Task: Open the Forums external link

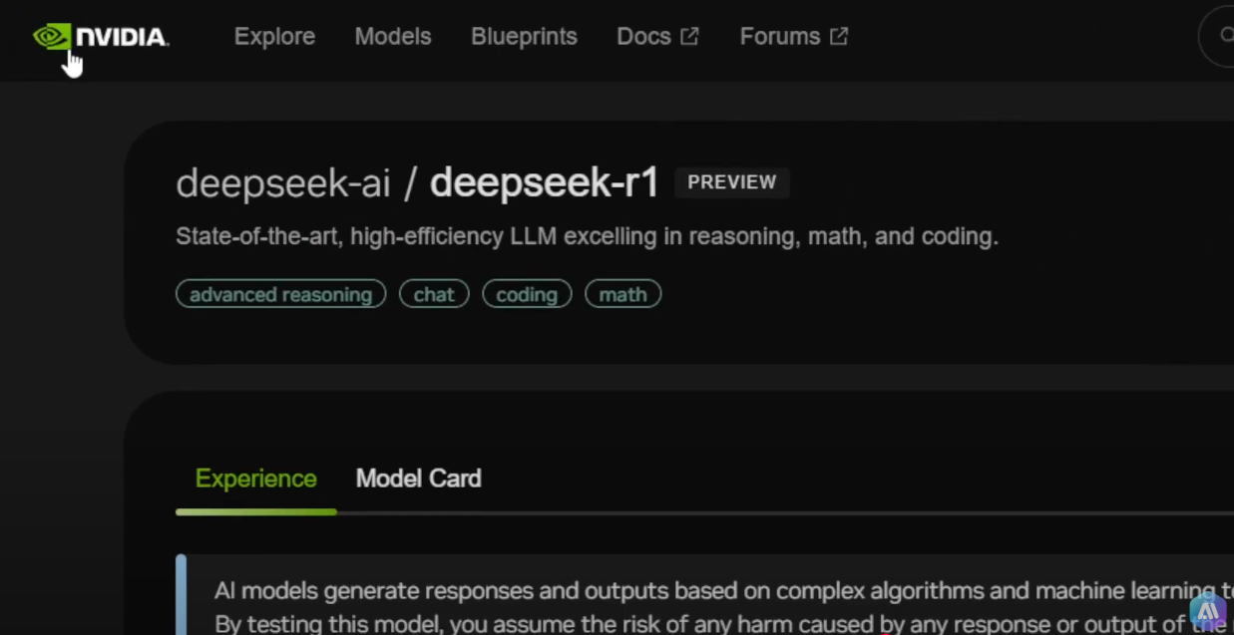Action: click(793, 37)
